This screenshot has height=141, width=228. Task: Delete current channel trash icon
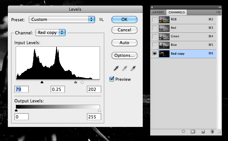point(212,132)
